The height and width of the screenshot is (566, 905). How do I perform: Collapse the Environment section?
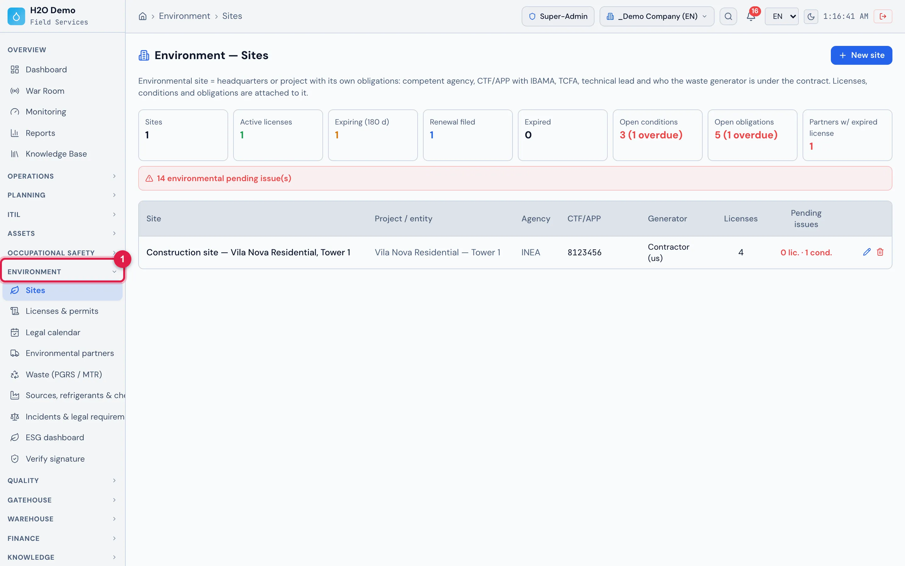pos(63,272)
